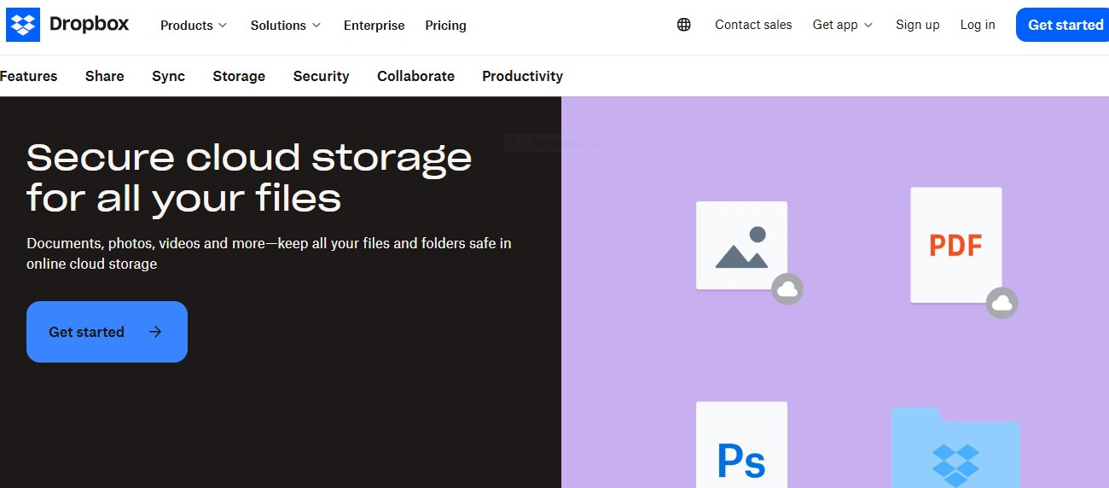Go to the Features tab
This screenshot has width=1109, height=488.
[x=29, y=76]
